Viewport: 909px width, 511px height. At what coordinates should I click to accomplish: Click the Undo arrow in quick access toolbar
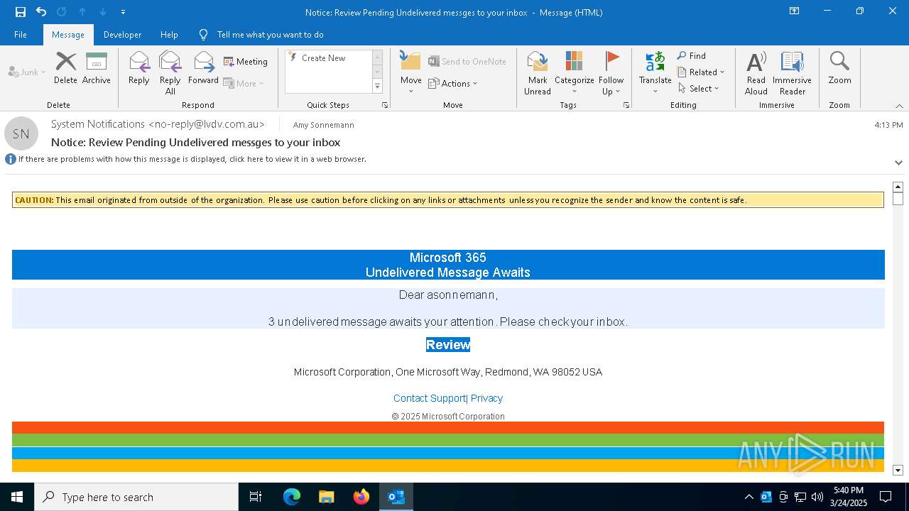tap(41, 12)
